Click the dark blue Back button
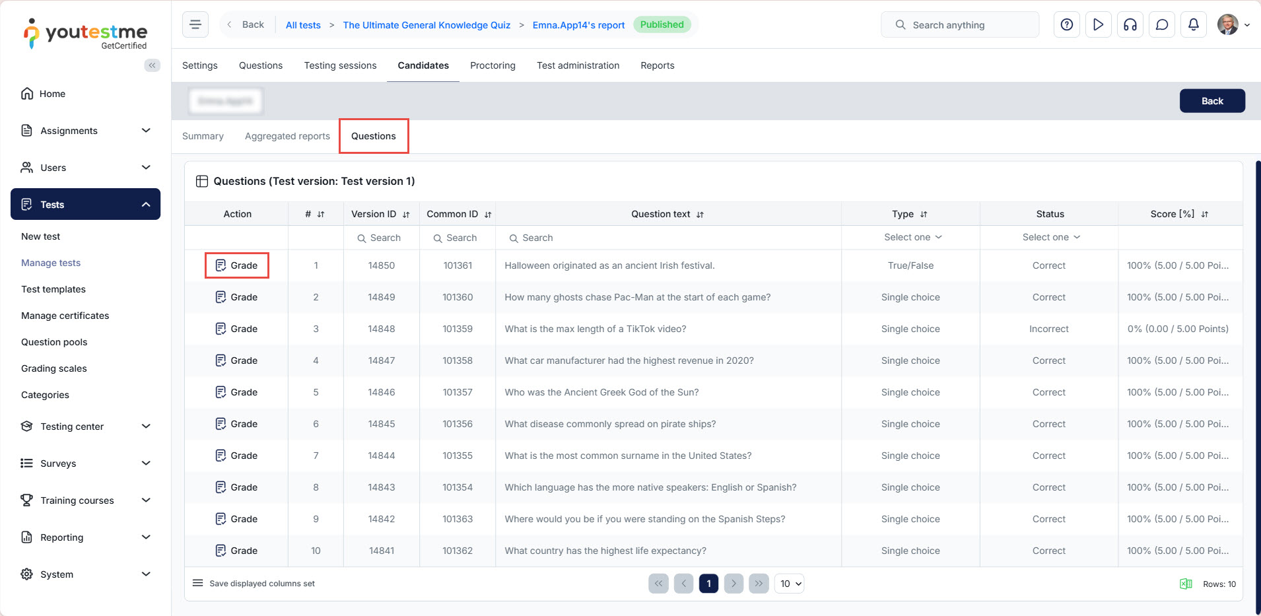Screen dimensions: 1261x616 coord(1211,101)
